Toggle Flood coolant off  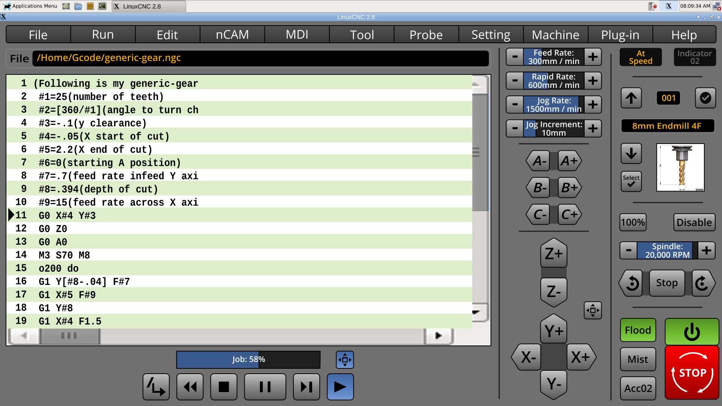pos(638,330)
